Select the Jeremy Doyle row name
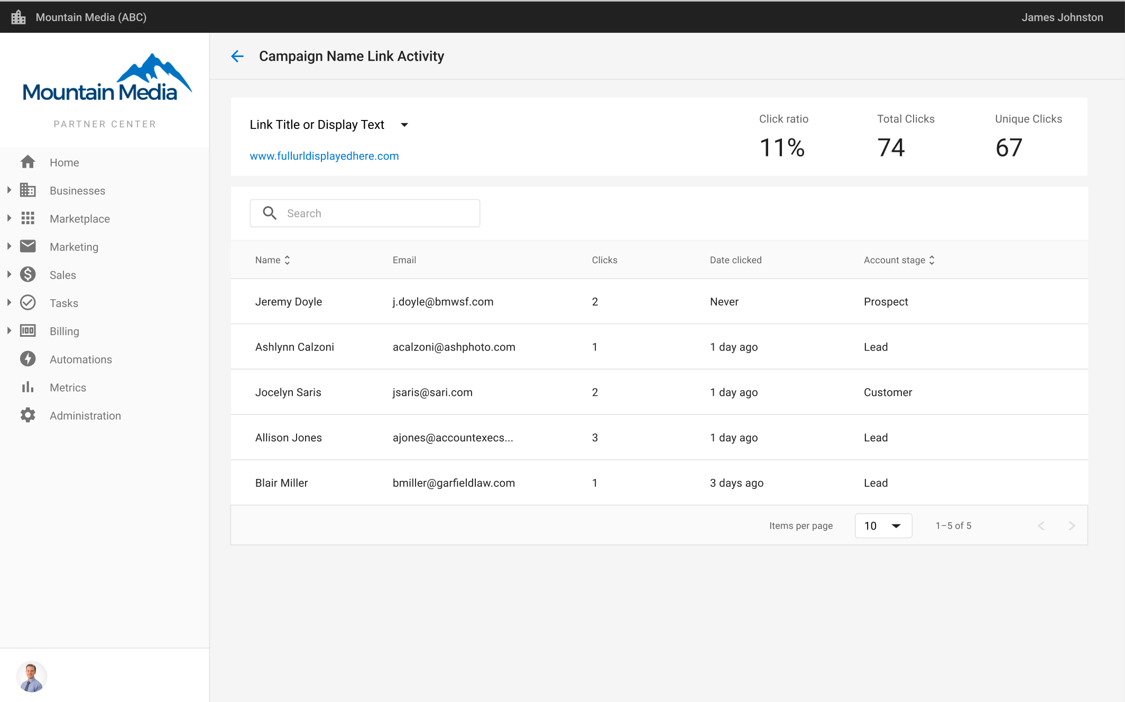 (x=289, y=302)
